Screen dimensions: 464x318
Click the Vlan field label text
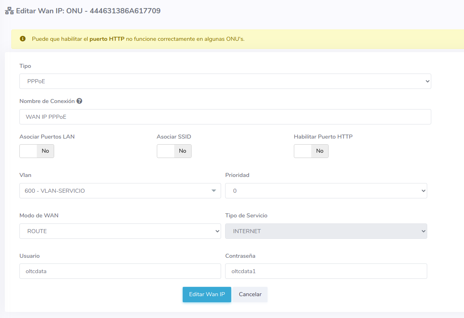click(x=25, y=175)
